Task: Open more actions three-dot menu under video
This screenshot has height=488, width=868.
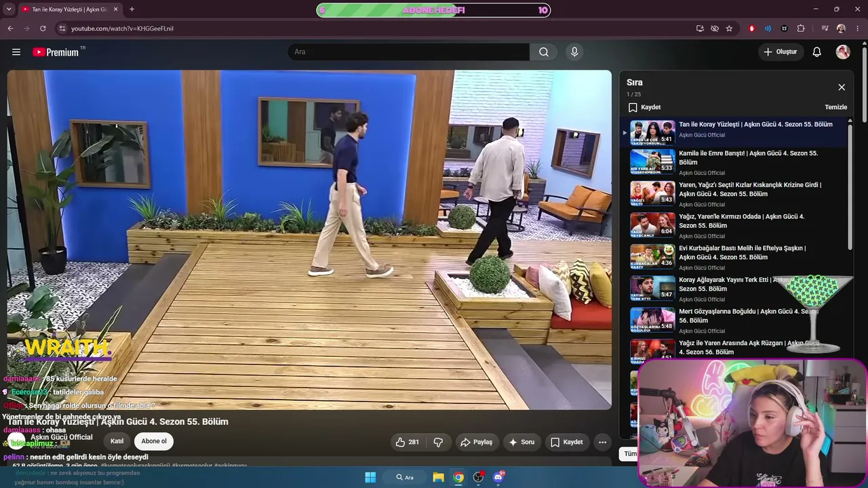Action: (x=602, y=442)
